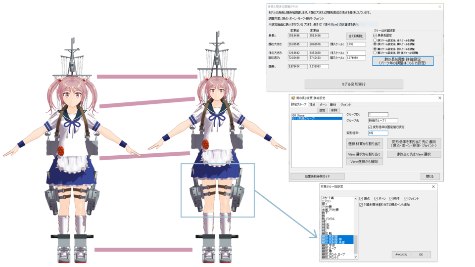
Task: Toggle the 身長を固定 checkbox
Action: coord(375,36)
